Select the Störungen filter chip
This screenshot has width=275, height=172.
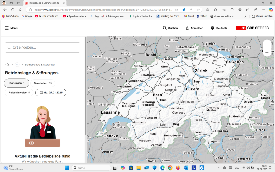(16, 83)
